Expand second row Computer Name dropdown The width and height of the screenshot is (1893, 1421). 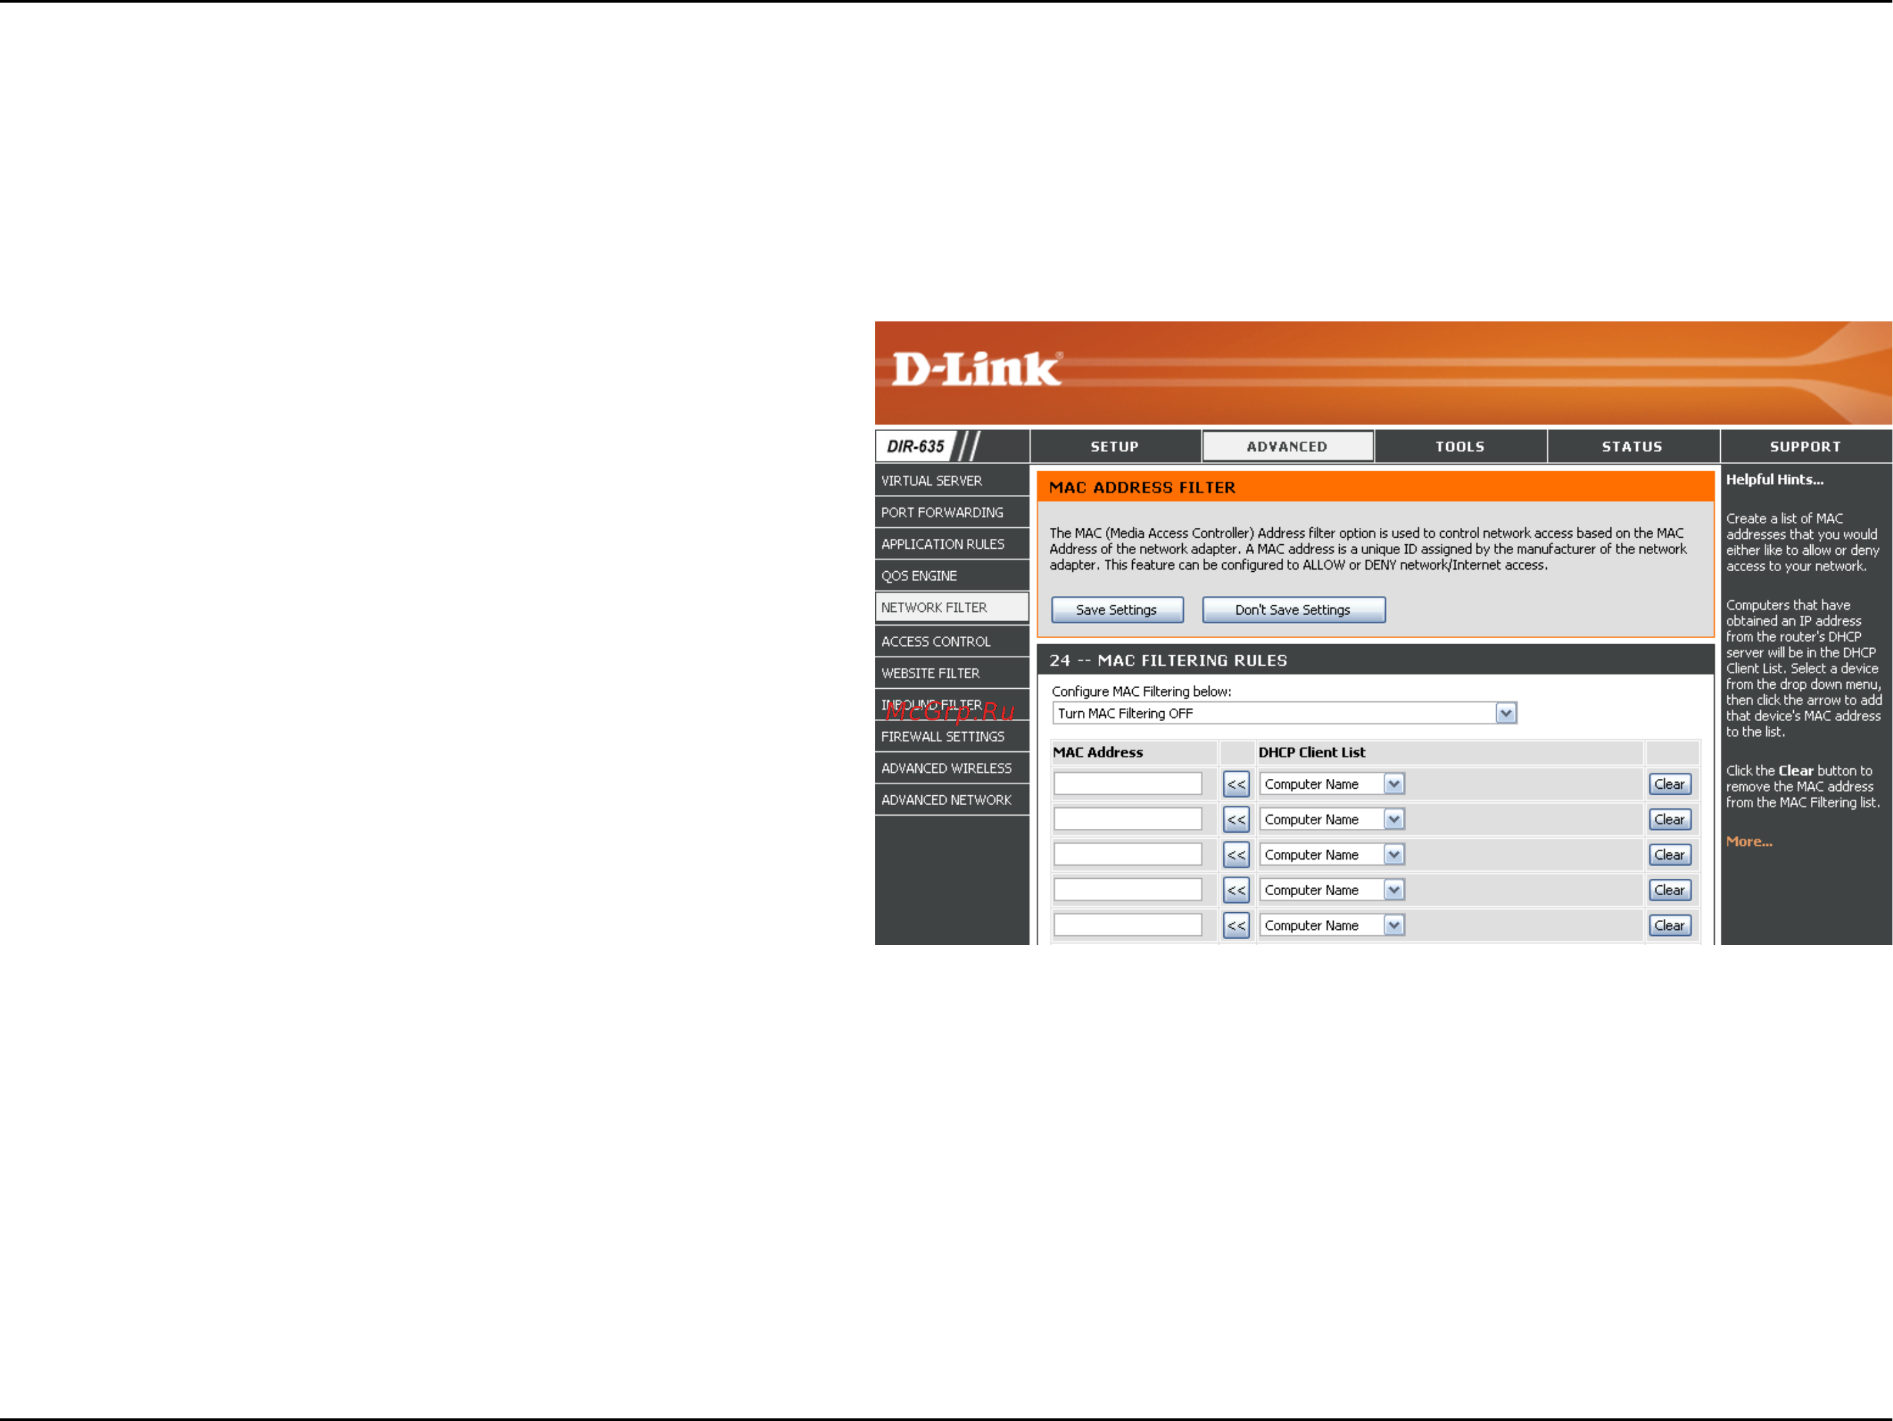click(x=1332, y=819)
